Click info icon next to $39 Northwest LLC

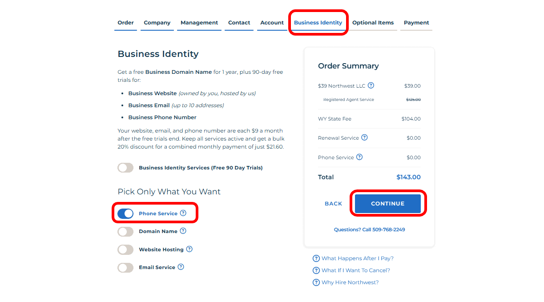pyautogui.click(x=371, y=85)
